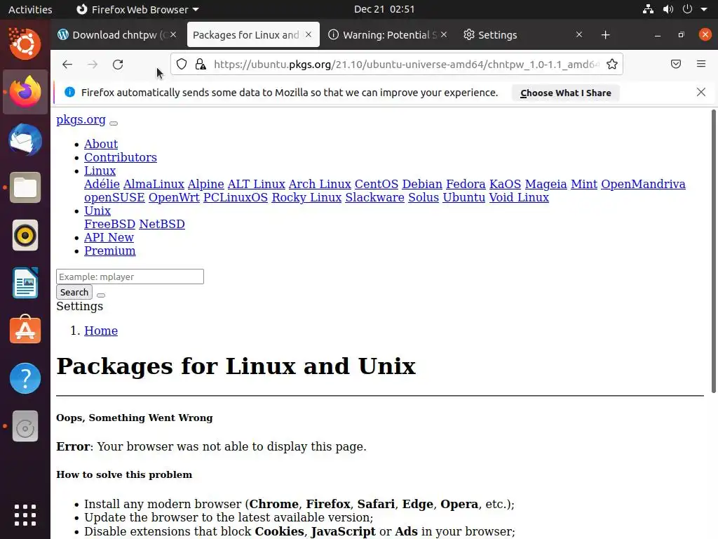Close the Settings tab
The width and height of the screenshot is (718, 539).
click(578, 35)
